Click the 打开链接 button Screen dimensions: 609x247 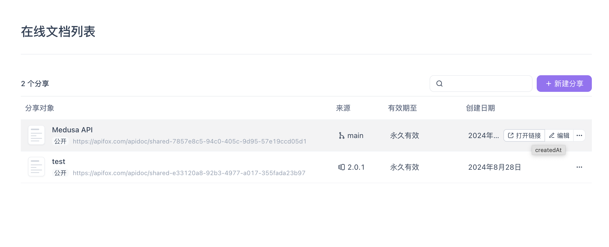[x=524, y=135]
